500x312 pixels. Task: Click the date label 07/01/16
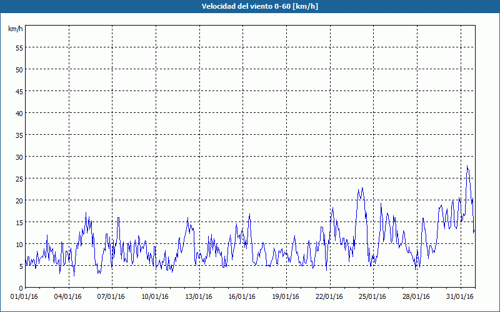coord(111,297)
